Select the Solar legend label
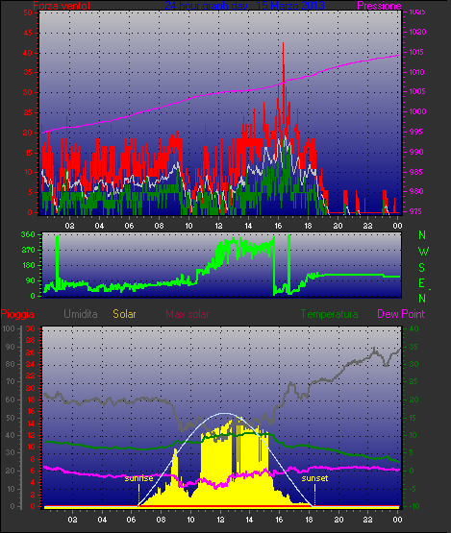The image size is (451, 533). (124, 314)
